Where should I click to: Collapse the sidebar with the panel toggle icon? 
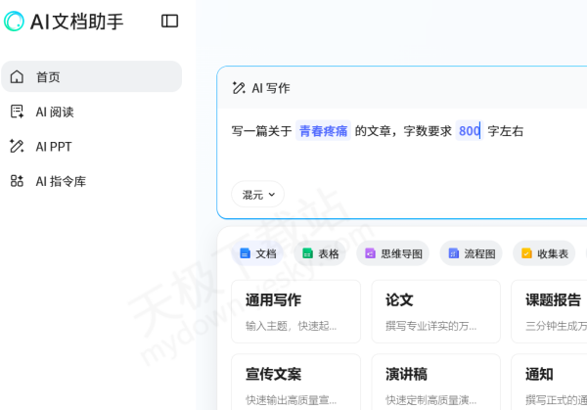point(169,21)
